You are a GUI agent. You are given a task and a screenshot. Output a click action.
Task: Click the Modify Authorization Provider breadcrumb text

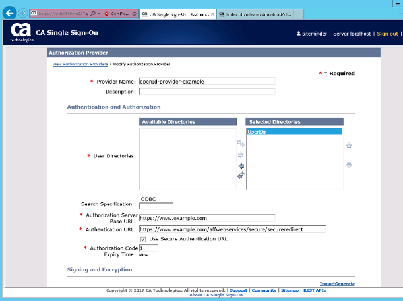[142, 64]
